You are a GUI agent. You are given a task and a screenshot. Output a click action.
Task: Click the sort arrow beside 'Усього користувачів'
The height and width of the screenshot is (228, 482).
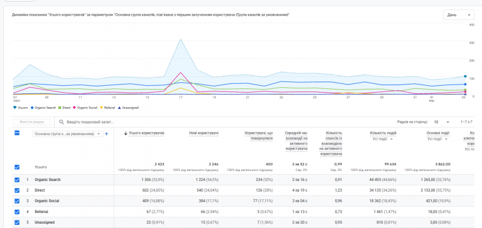pos(126,133)
